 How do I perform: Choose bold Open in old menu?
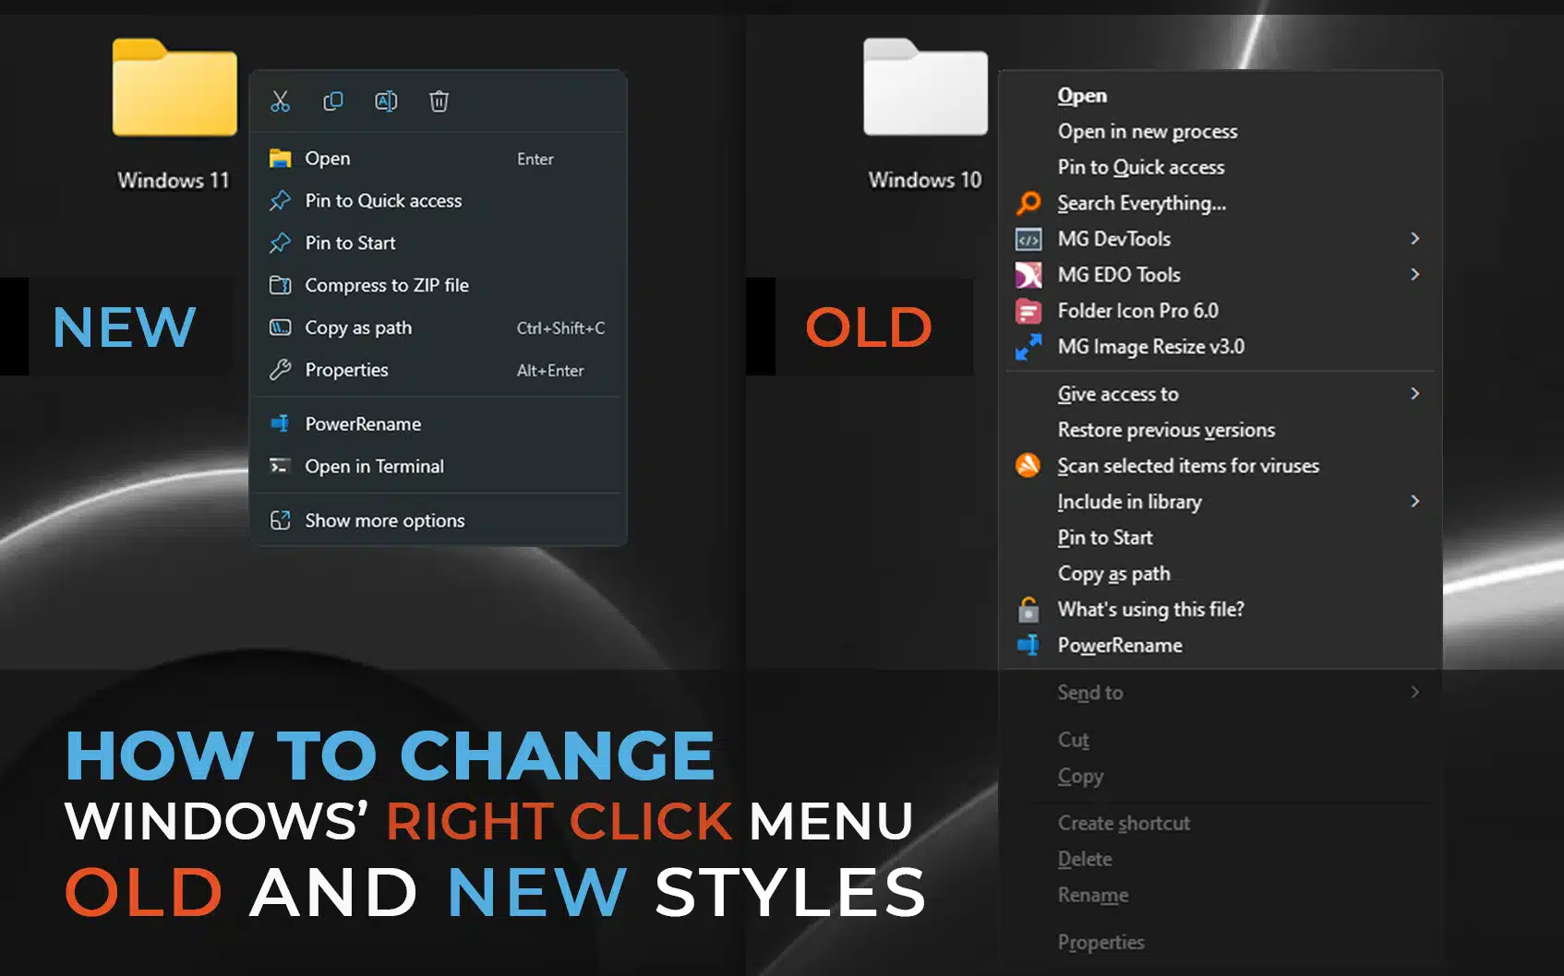(x=1221, y=96)
